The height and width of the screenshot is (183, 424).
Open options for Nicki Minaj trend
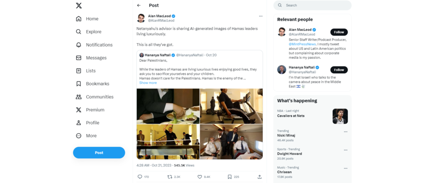[x=346, y=132]
